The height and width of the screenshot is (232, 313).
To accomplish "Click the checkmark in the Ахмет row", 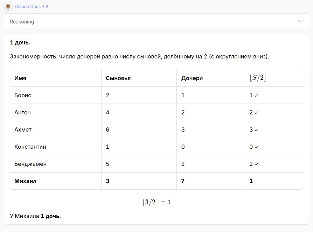I will [257, 130].
